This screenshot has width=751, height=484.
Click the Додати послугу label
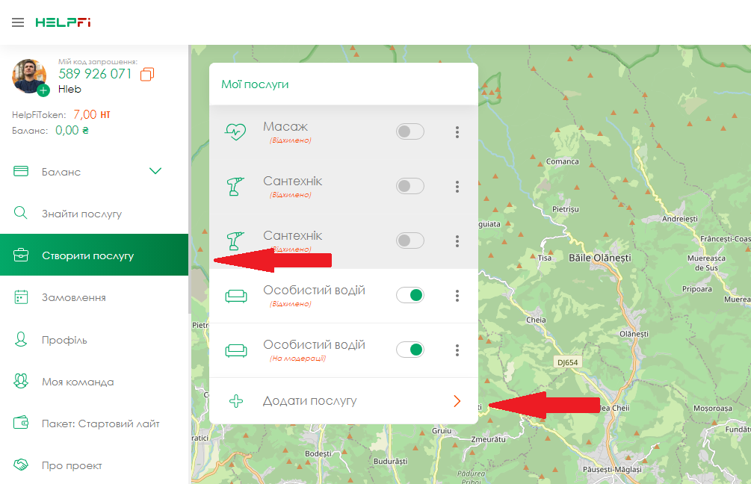tap(309, 401)
